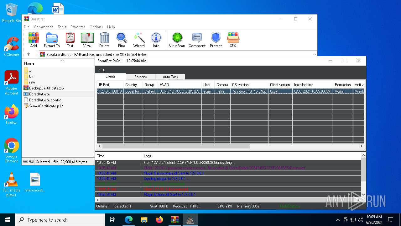Image resolution: width=401 pixels, height=226 pixels.
Task: Open the Recycle Bin desktop icon
Action: coord(11,13)
